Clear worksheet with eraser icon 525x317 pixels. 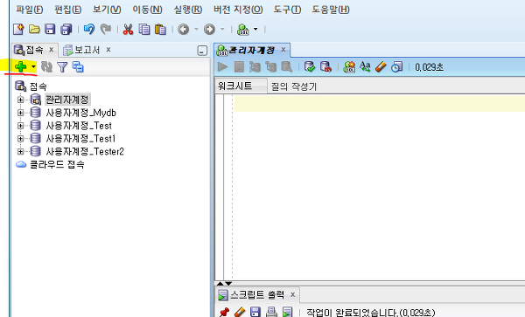(x=381, y=67)
